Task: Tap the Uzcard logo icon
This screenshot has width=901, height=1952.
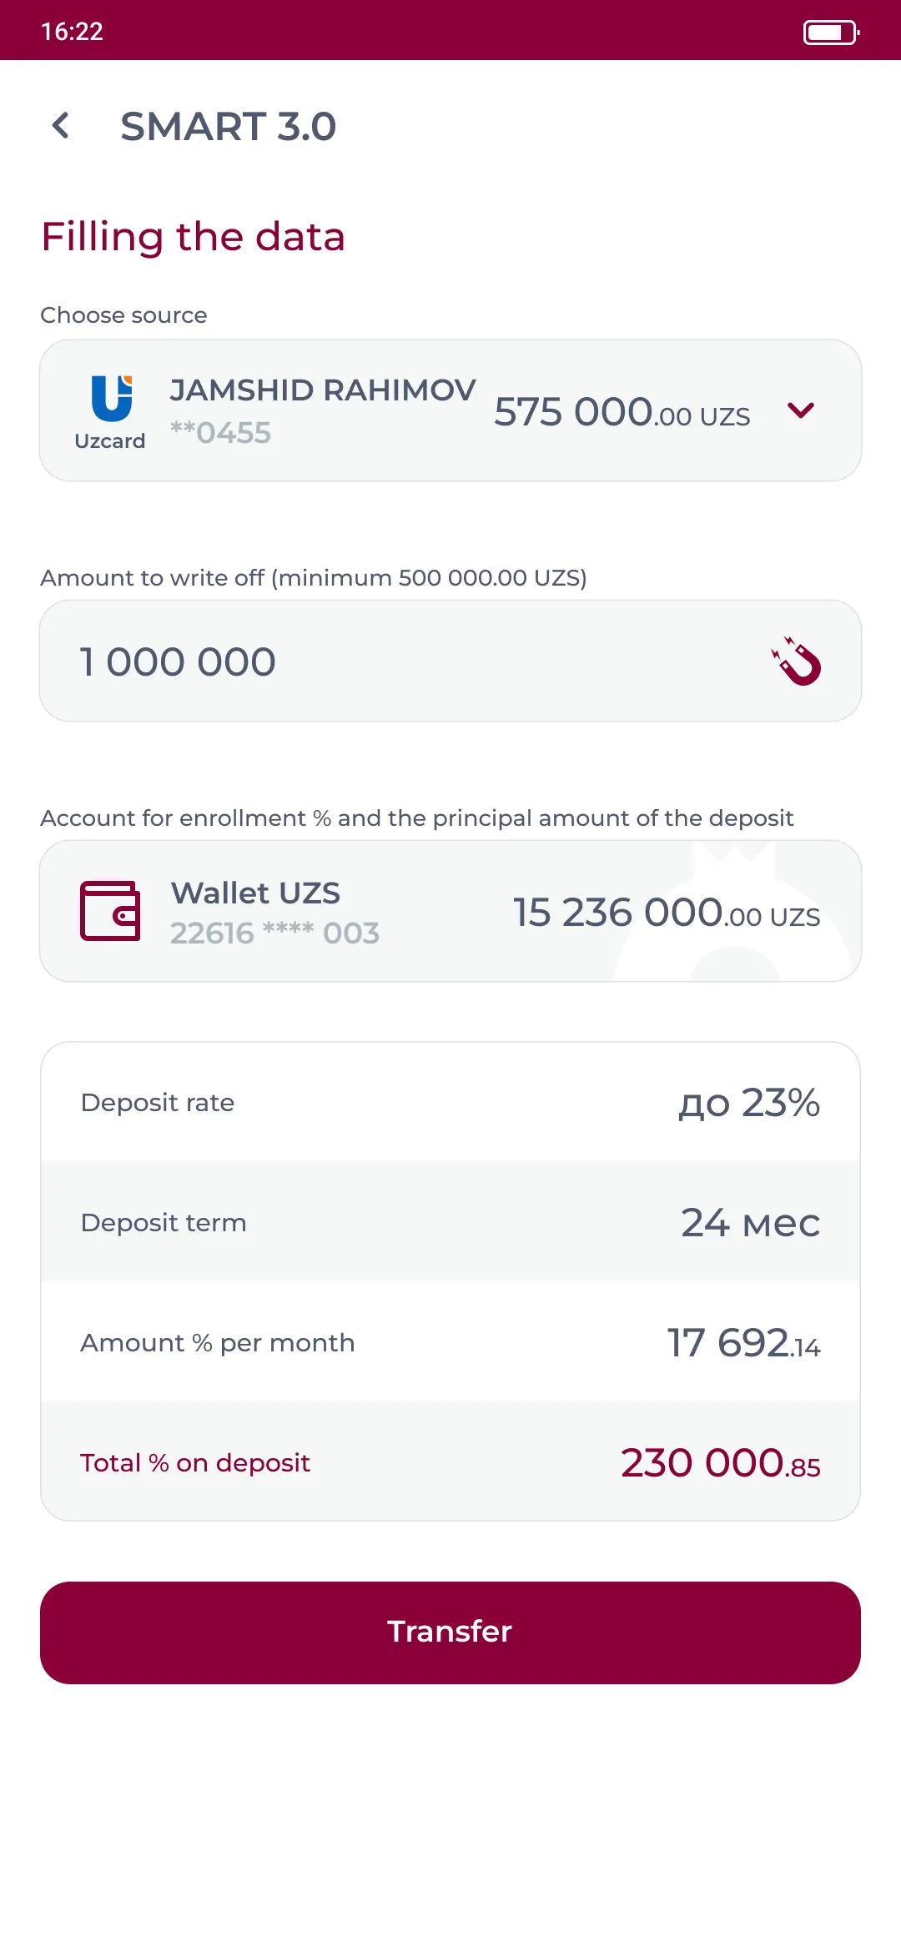Action: pos(111,399)
